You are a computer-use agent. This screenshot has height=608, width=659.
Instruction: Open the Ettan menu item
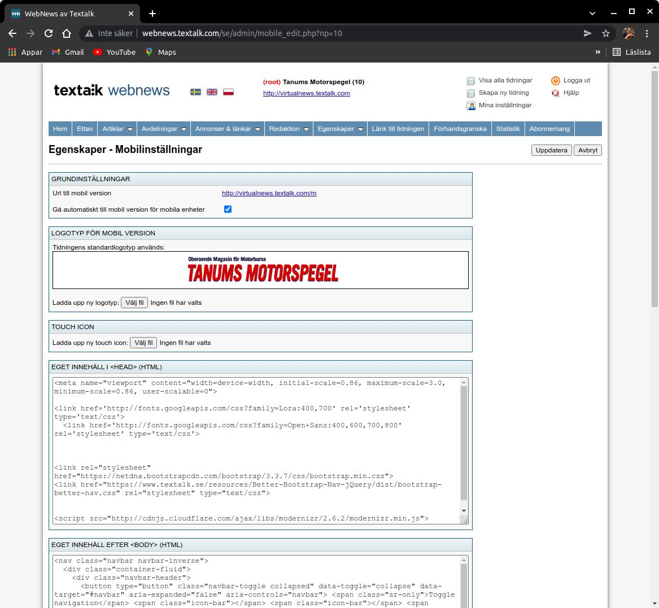(85, 129)
